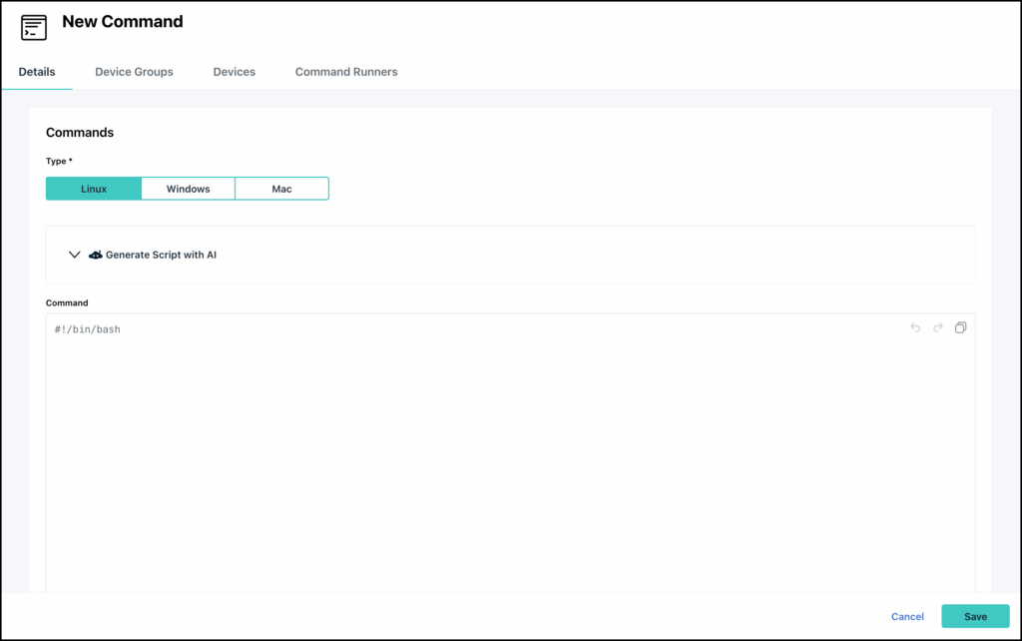Click the Type field label
This screenshot has width=1022, height=641.
coord(59,161)
